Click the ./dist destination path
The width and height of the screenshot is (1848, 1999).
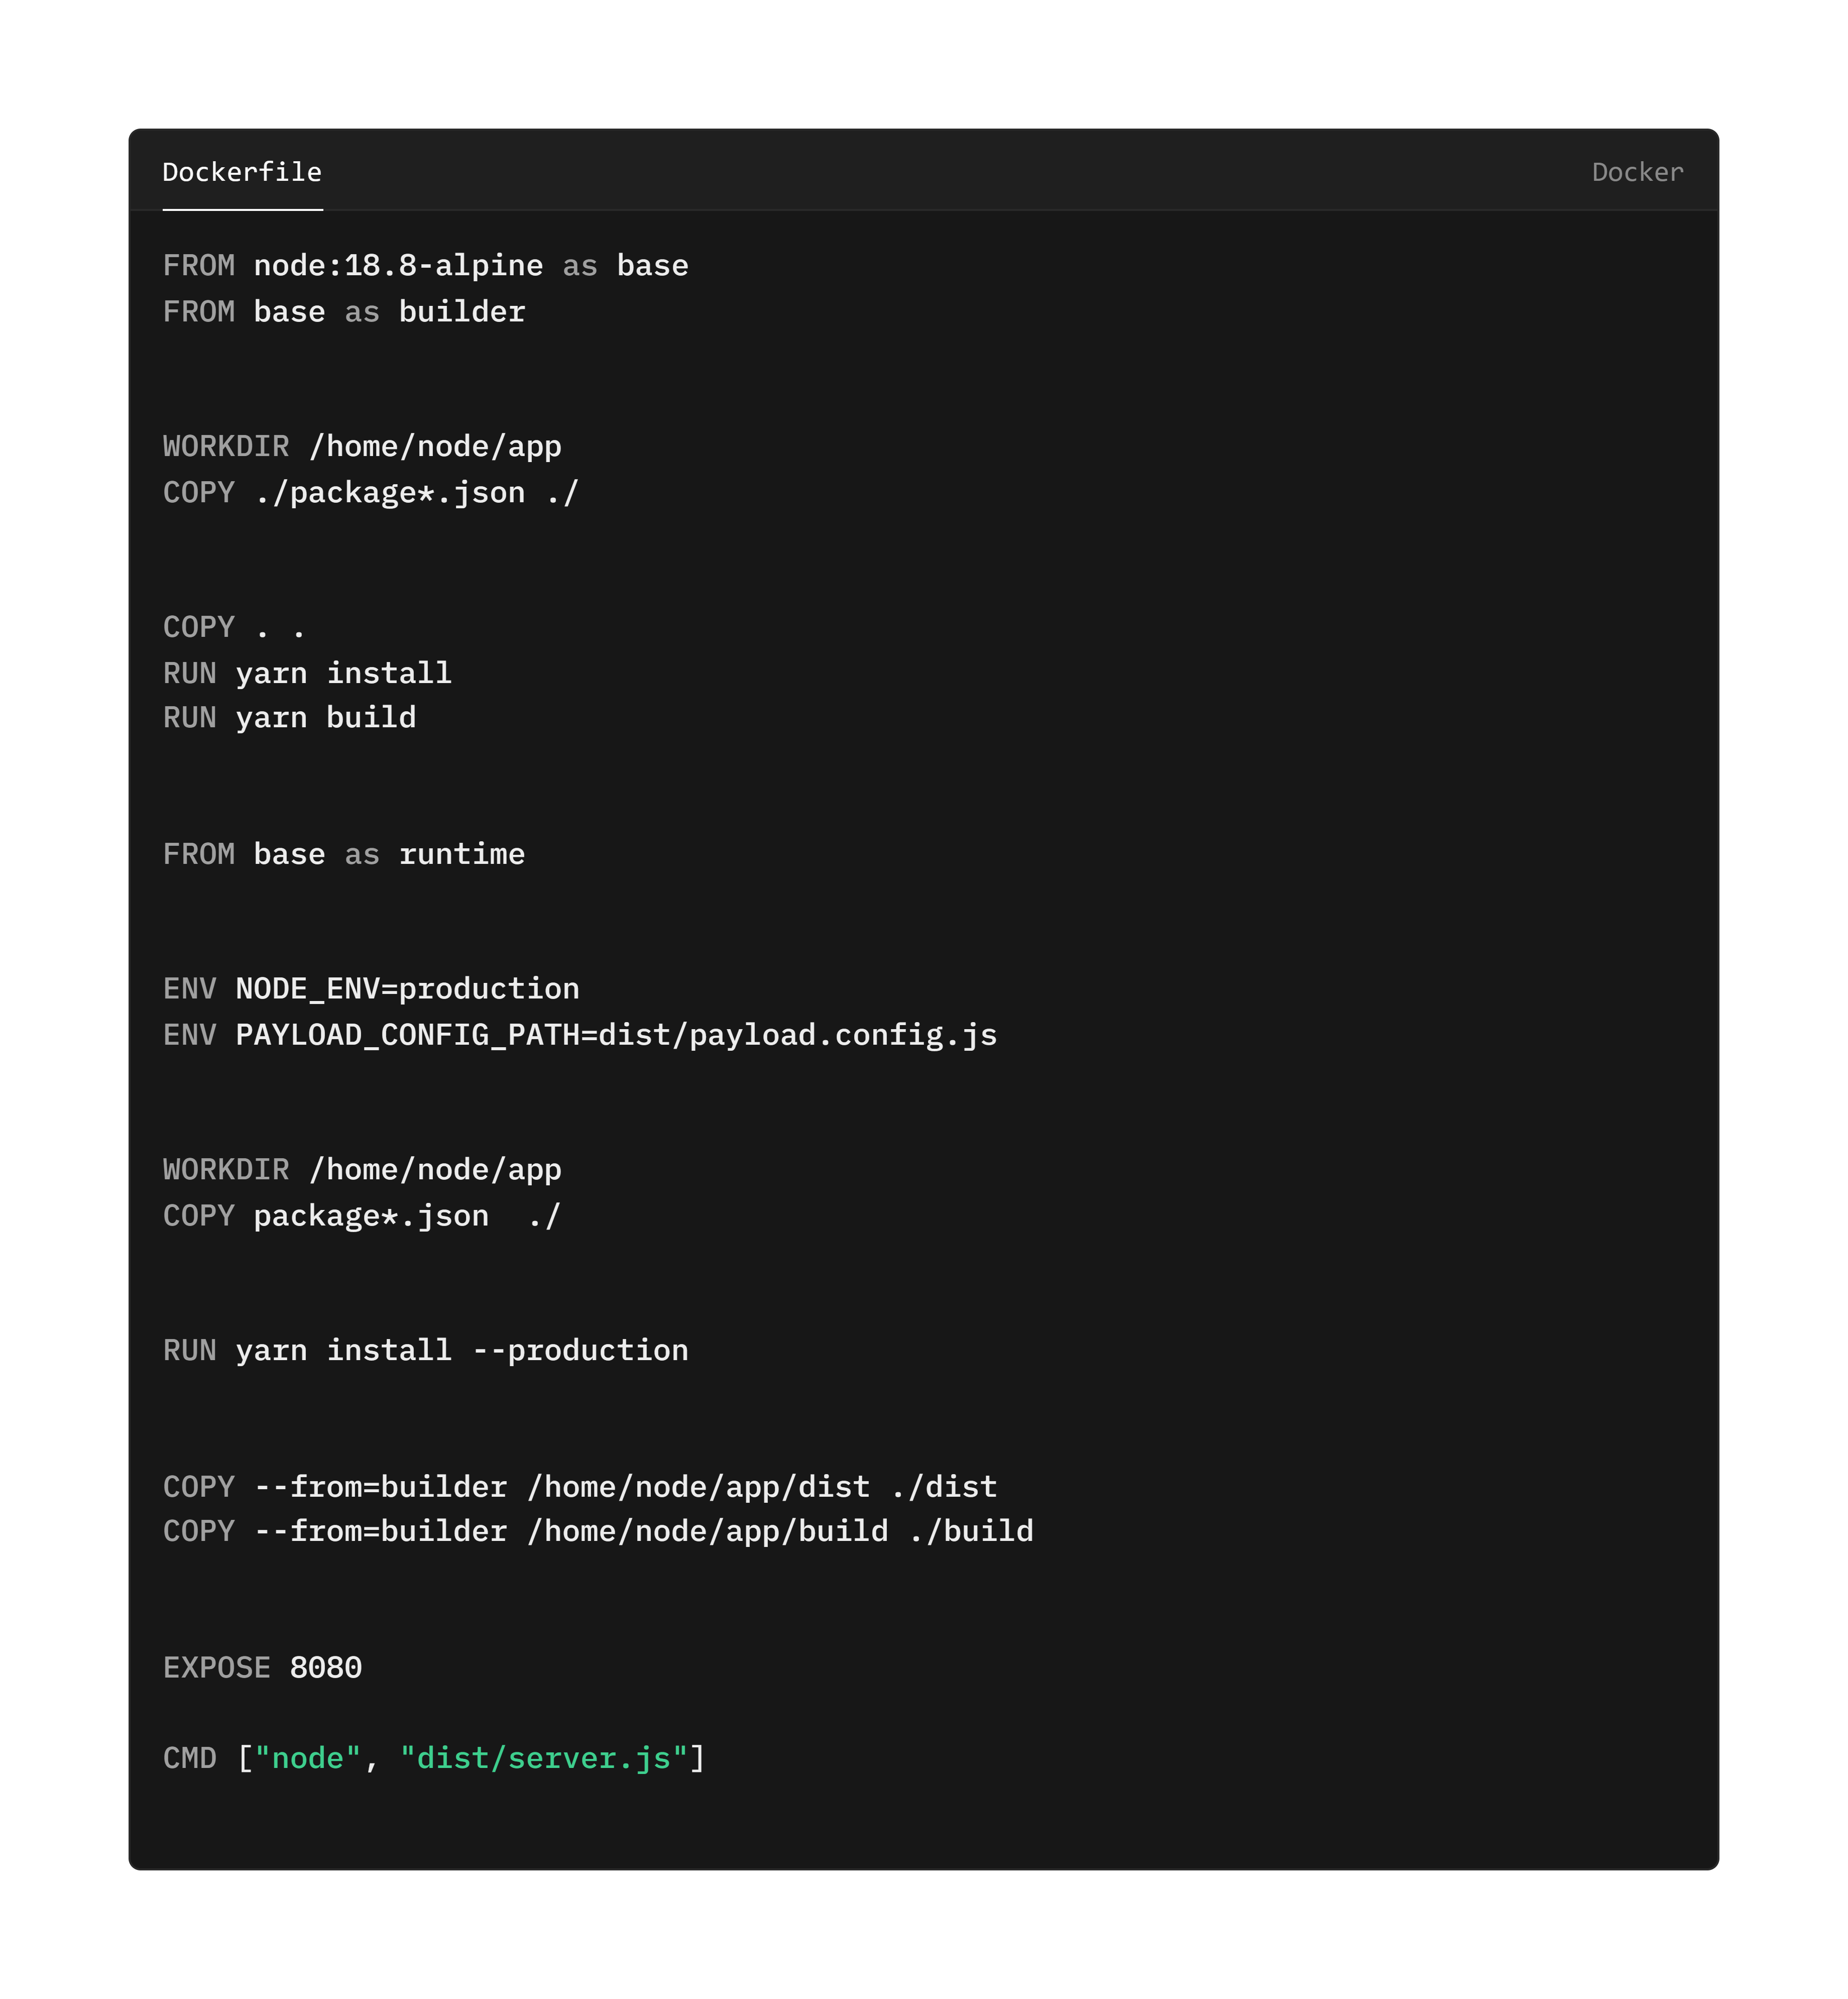coord(943,1487)
